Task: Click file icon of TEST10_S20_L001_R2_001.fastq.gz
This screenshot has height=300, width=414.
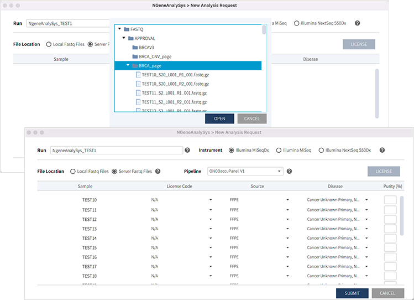Action: click(138, 84)
